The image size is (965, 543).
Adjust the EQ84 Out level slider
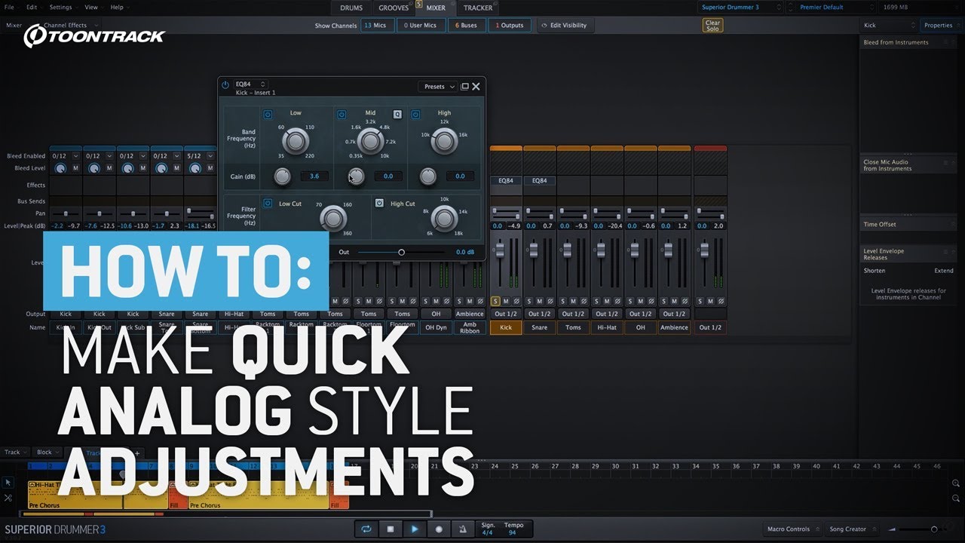[401, 252]
